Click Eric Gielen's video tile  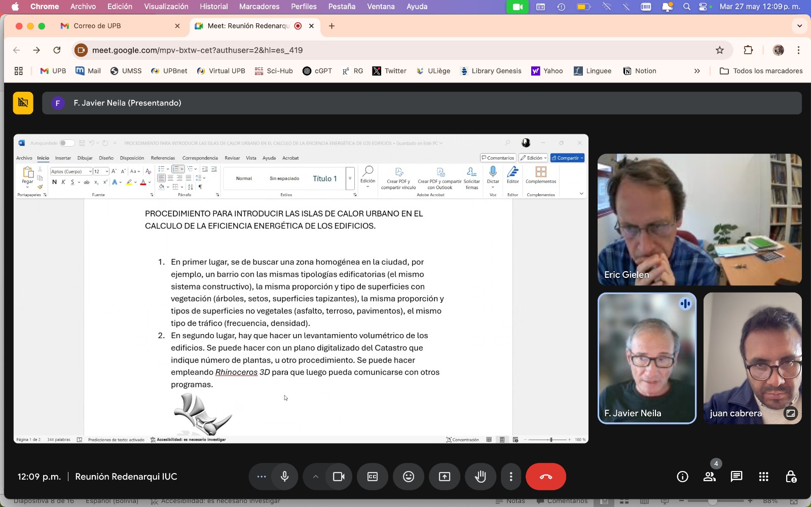699,219
